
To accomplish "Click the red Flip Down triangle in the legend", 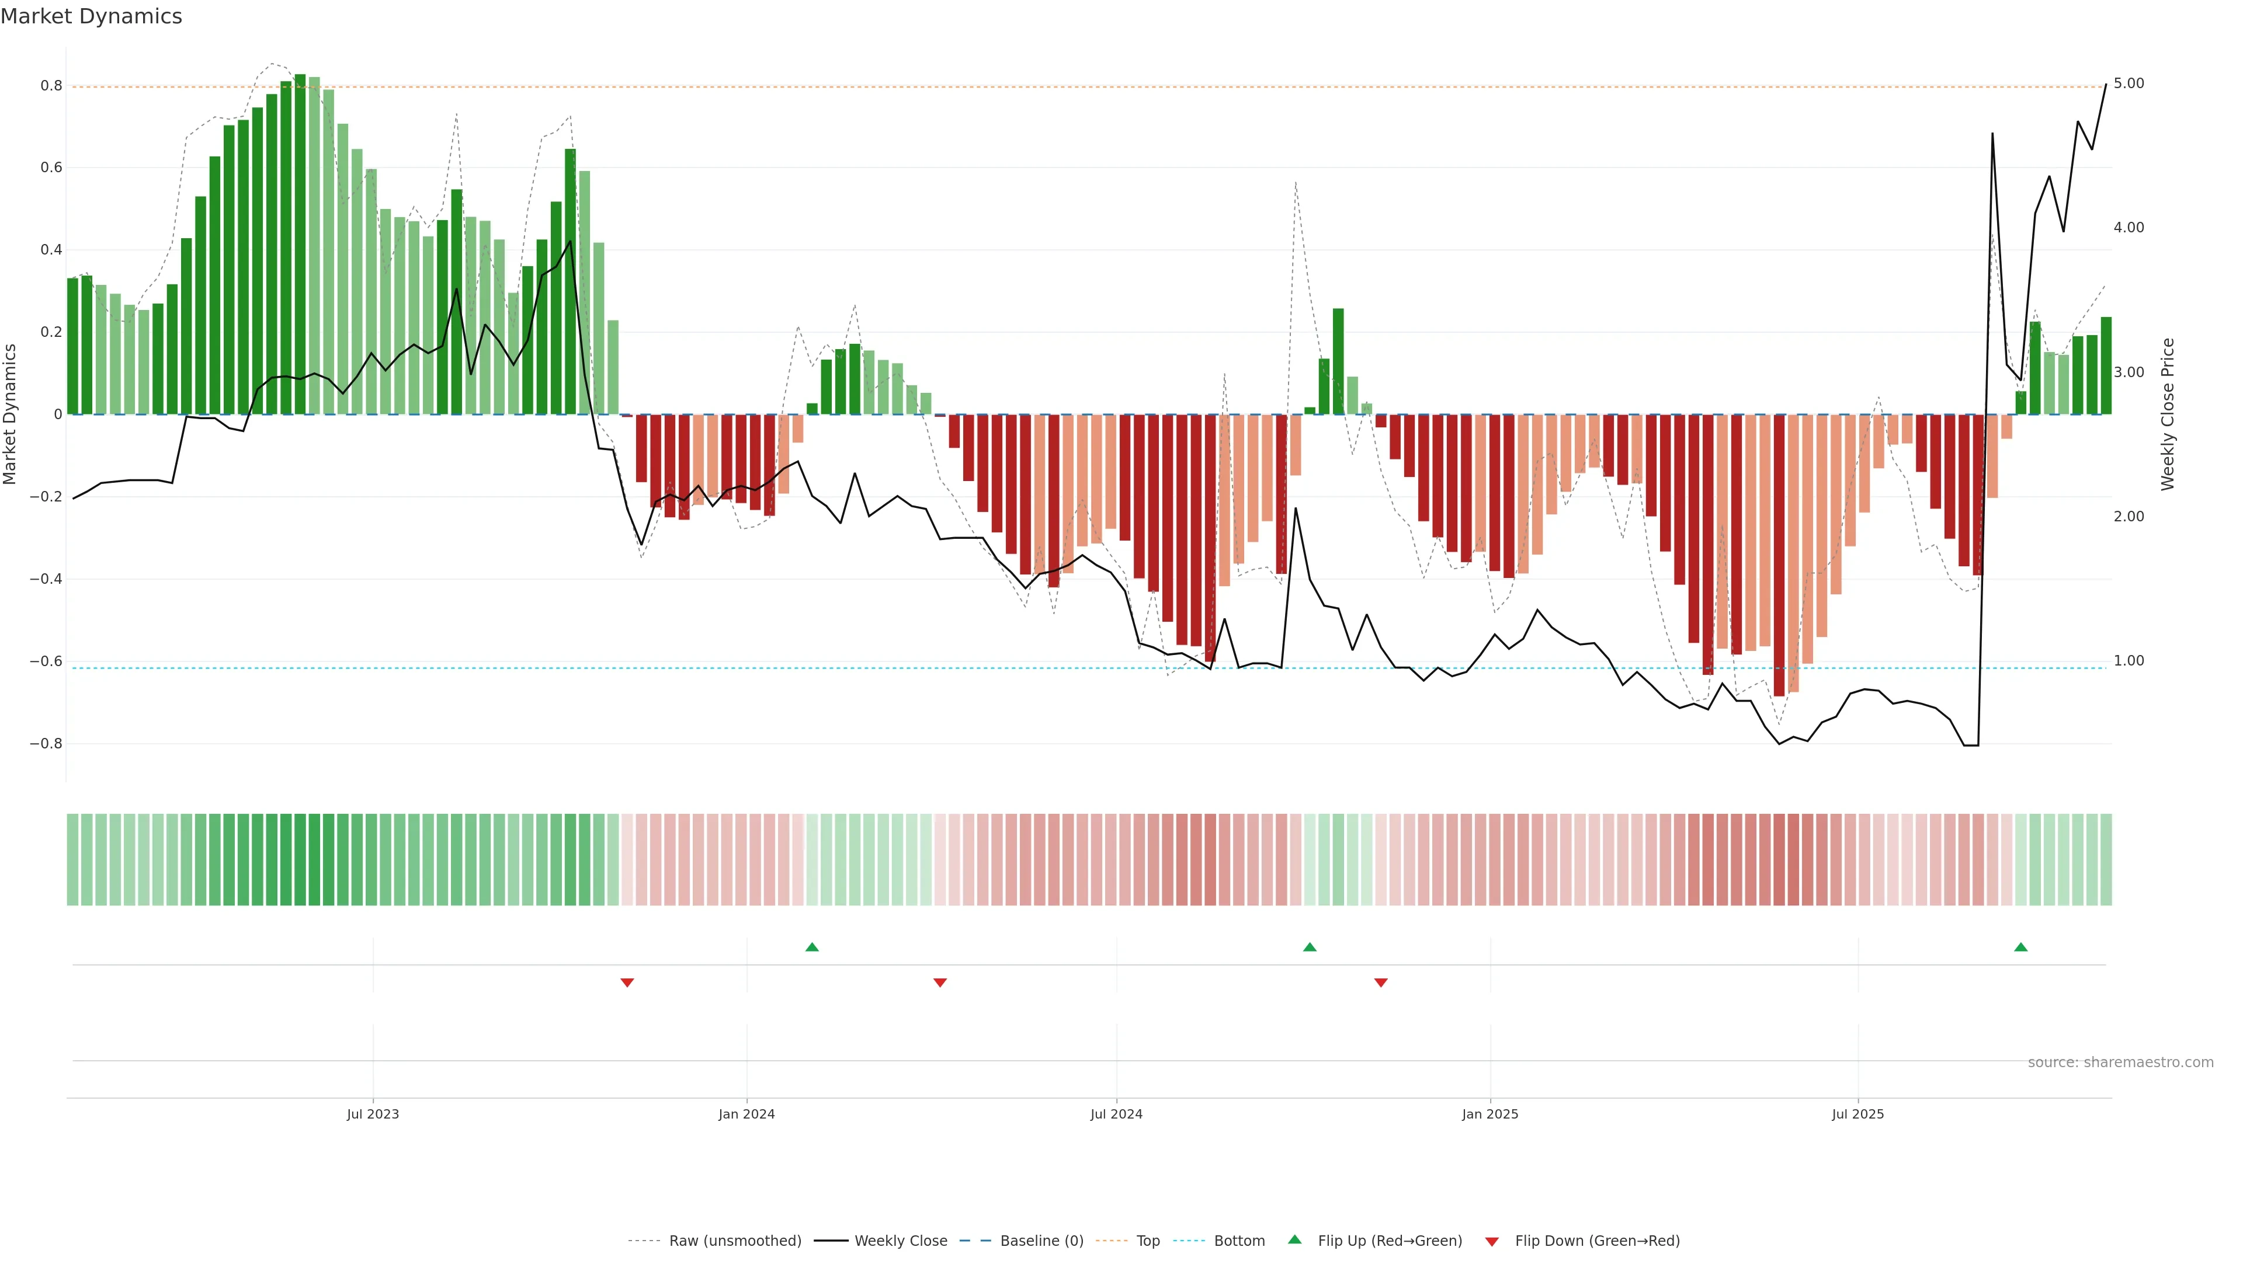I will [1492, 1241].
